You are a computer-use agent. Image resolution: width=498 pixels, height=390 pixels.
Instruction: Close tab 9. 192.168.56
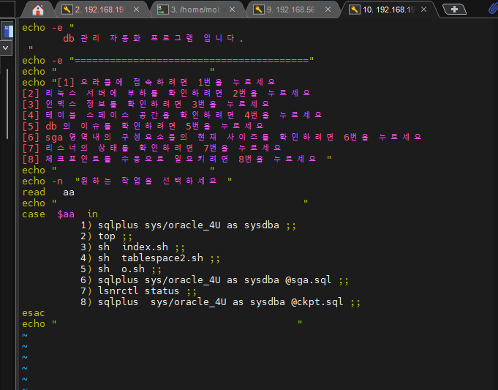click(328, 10)
